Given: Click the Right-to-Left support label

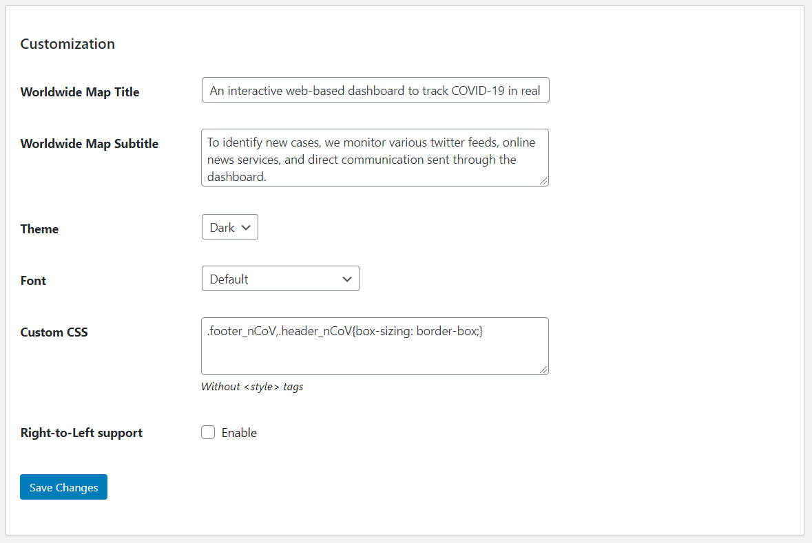Looking at the screenshot, I should (x=81, y=433).
